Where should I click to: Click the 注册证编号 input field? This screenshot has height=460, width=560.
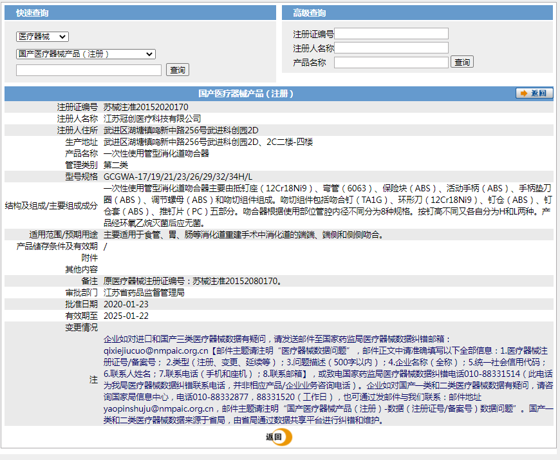[x=391, y=34]
